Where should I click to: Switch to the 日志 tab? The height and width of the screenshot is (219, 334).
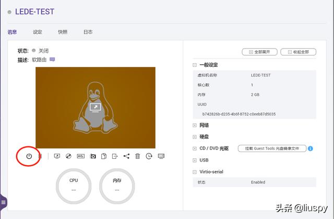pos(88,32)
